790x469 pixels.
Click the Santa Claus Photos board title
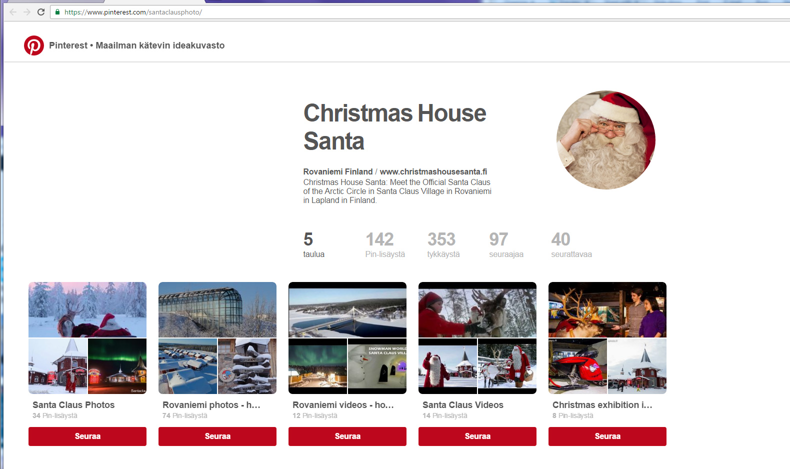[x=73, y=405]
